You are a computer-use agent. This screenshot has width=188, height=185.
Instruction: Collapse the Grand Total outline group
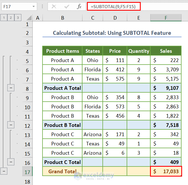click(x=4, y=171)
